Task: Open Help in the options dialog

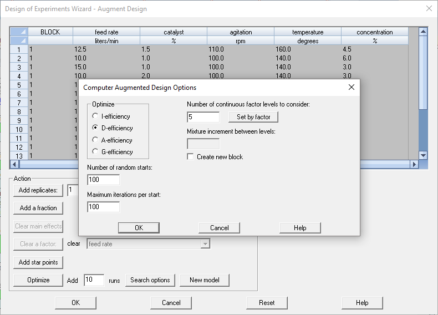Action: (x=300, y=228)
